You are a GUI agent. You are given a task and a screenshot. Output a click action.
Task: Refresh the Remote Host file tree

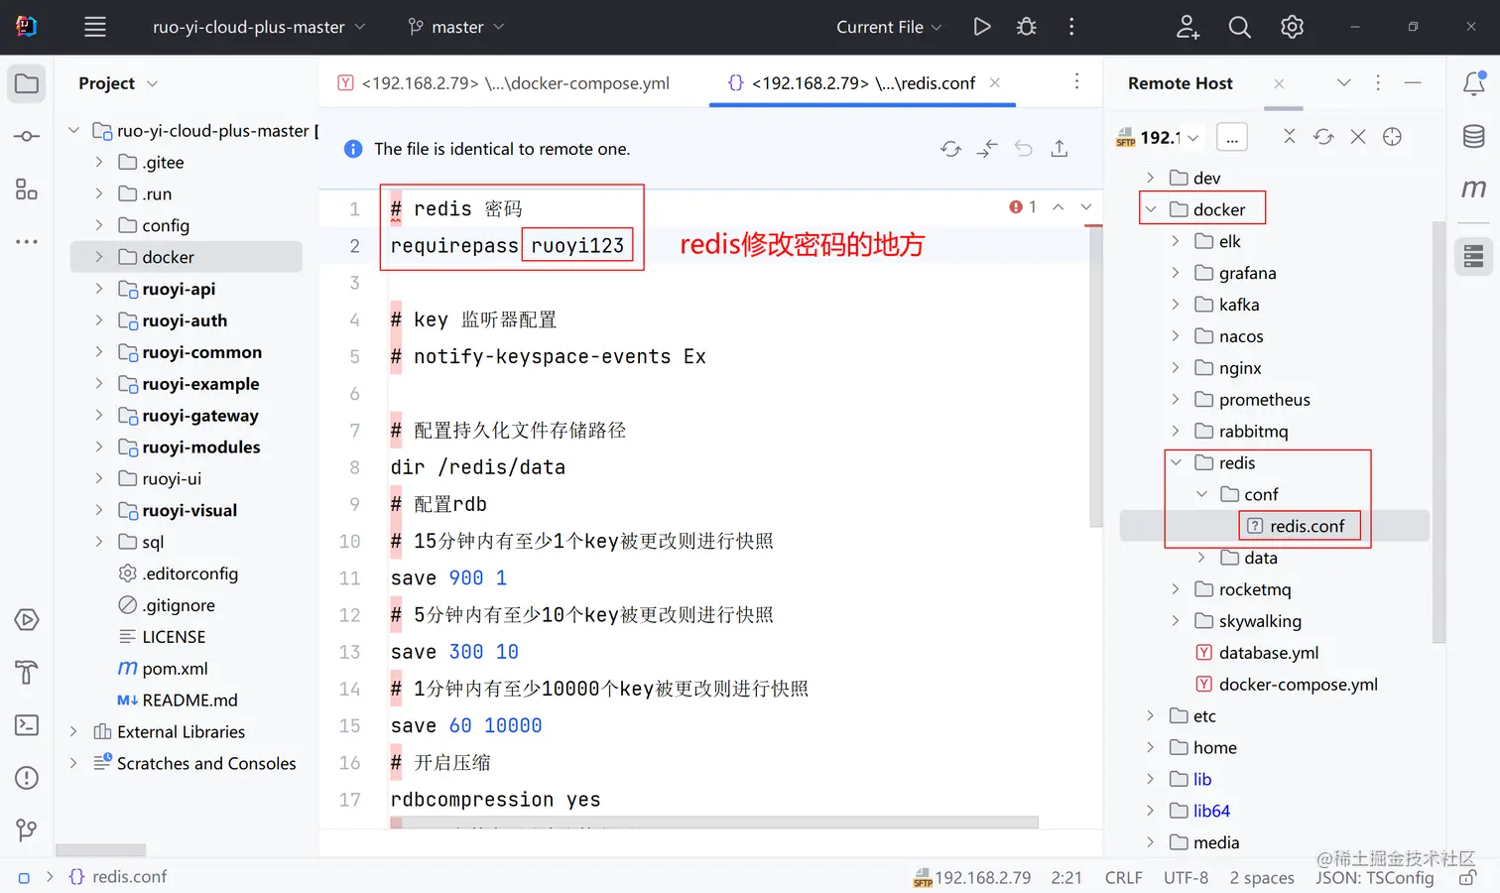(1323, 137)
